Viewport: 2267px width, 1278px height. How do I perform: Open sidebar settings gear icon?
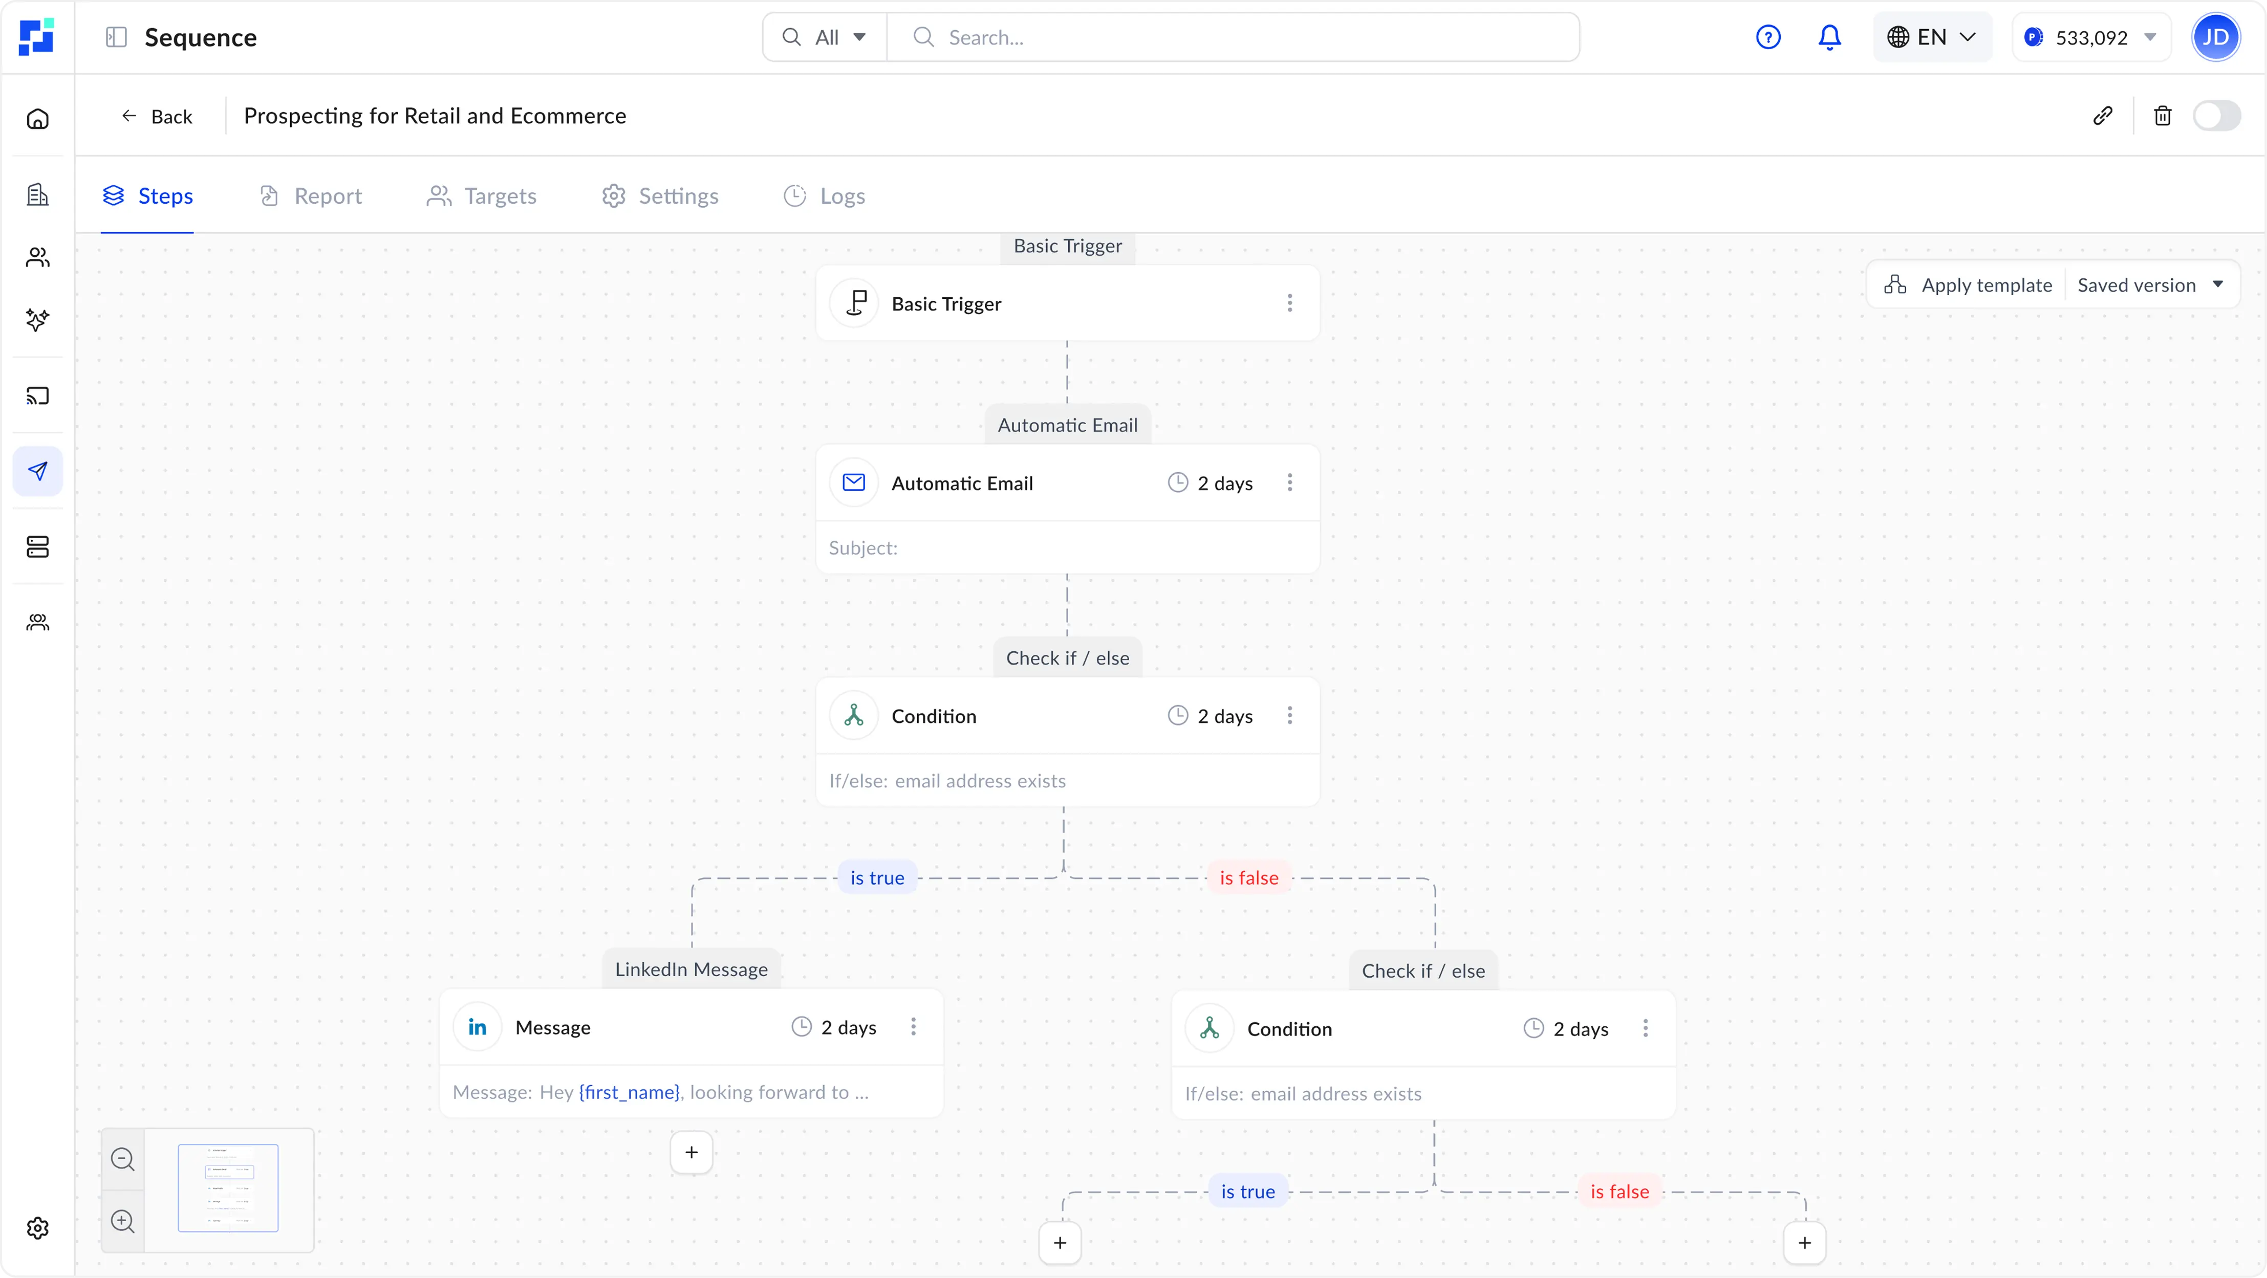coord(38,1228)
